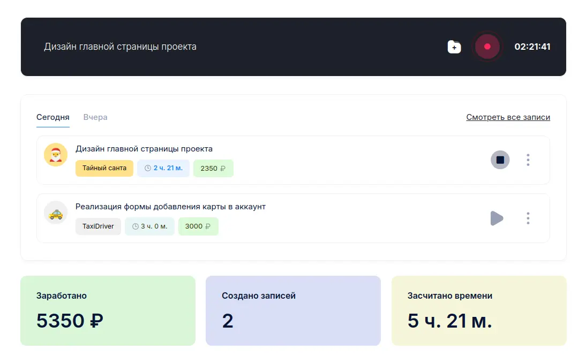Click the Тайный санта project tag

point(104,168)
